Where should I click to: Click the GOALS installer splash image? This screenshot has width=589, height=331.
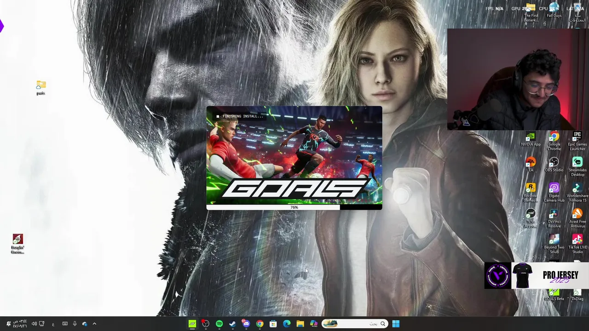point(294,155)
